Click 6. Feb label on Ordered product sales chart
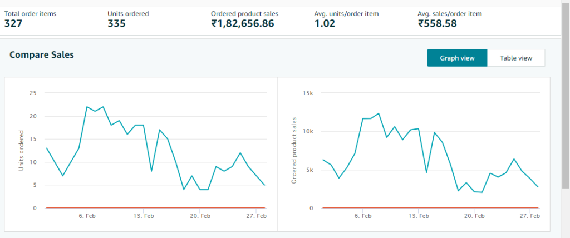Screen dimensions: 570x238 point(362,216)
